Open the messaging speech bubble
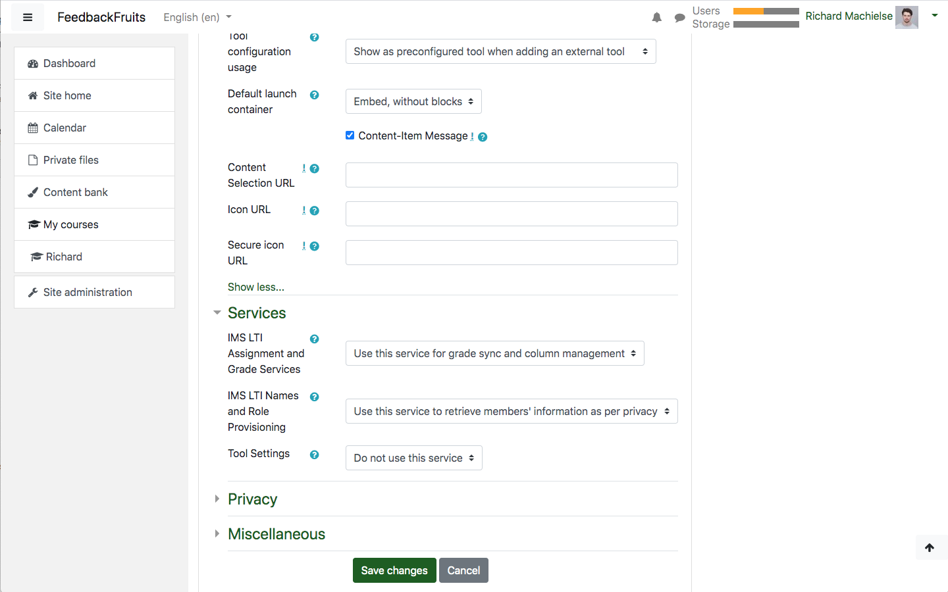 point(679,18)
